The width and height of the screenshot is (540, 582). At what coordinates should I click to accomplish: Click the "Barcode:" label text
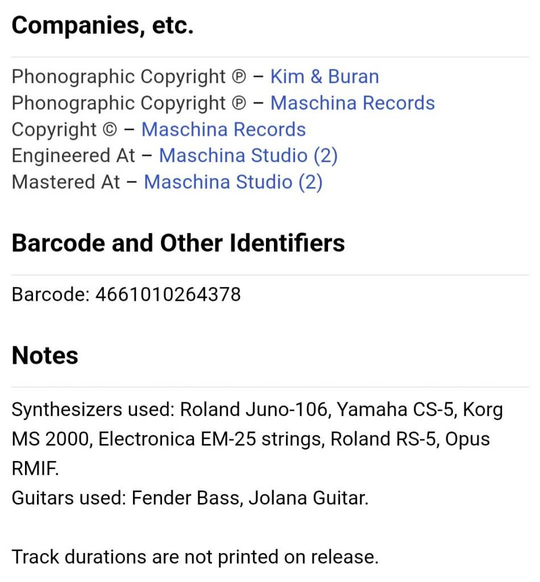[x=51, y=294]
